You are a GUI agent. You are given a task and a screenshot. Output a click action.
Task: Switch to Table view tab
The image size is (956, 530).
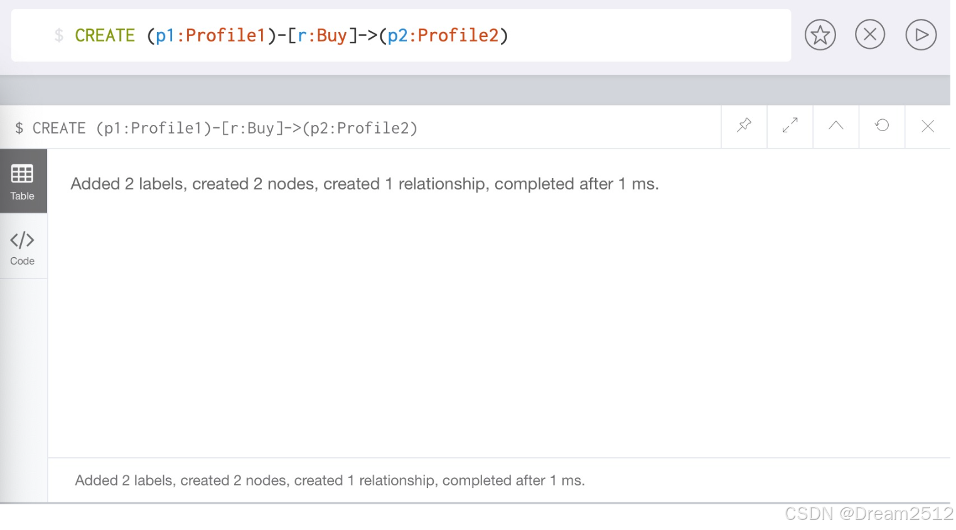coord(23,182)
